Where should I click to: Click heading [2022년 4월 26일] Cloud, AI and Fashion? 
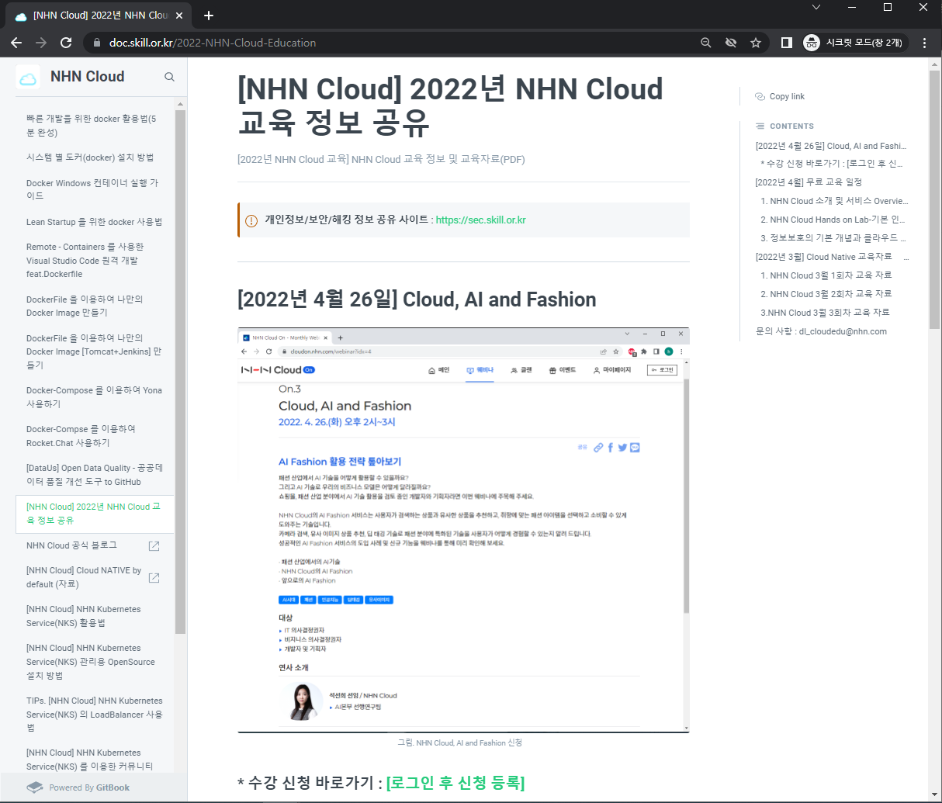417,299
